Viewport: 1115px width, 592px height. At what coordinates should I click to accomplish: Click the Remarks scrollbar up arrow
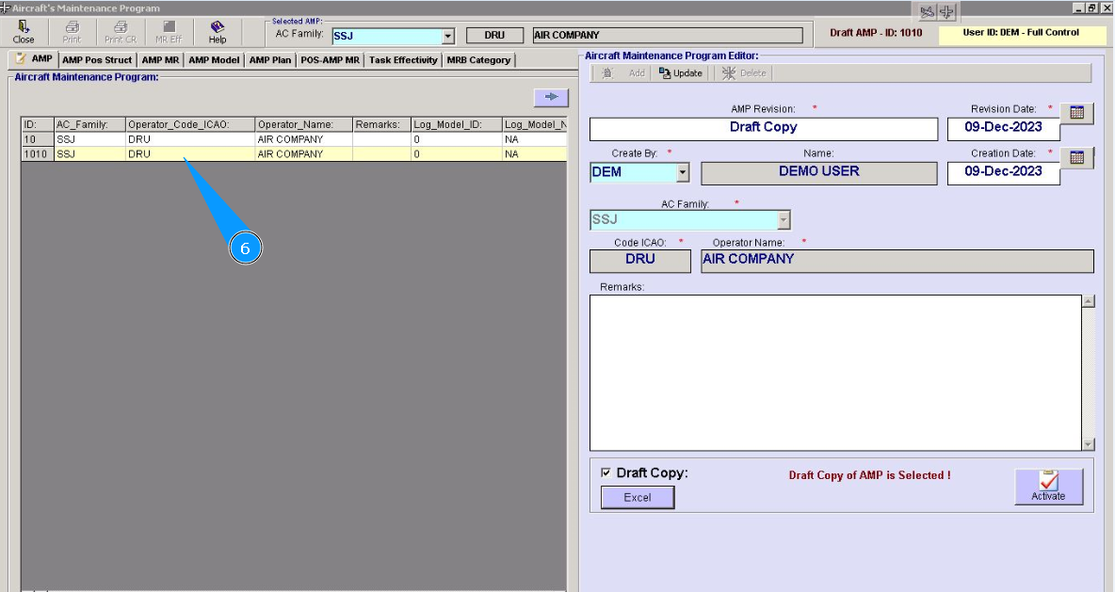1088,302
